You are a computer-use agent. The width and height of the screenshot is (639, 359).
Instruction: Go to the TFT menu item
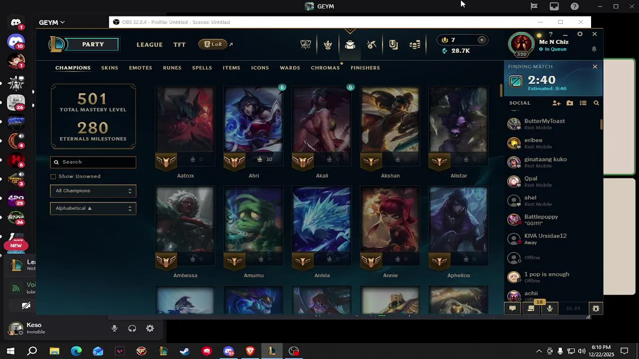click(180, 44)
